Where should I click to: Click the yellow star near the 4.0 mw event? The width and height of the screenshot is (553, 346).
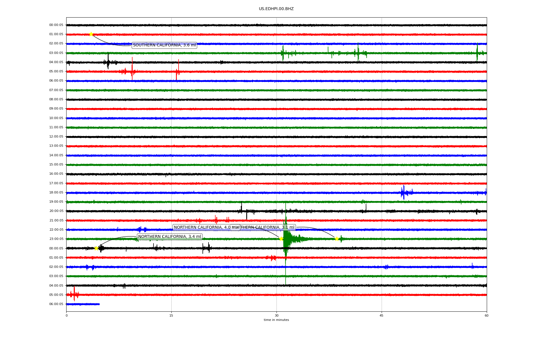click(x=281, y=239)
